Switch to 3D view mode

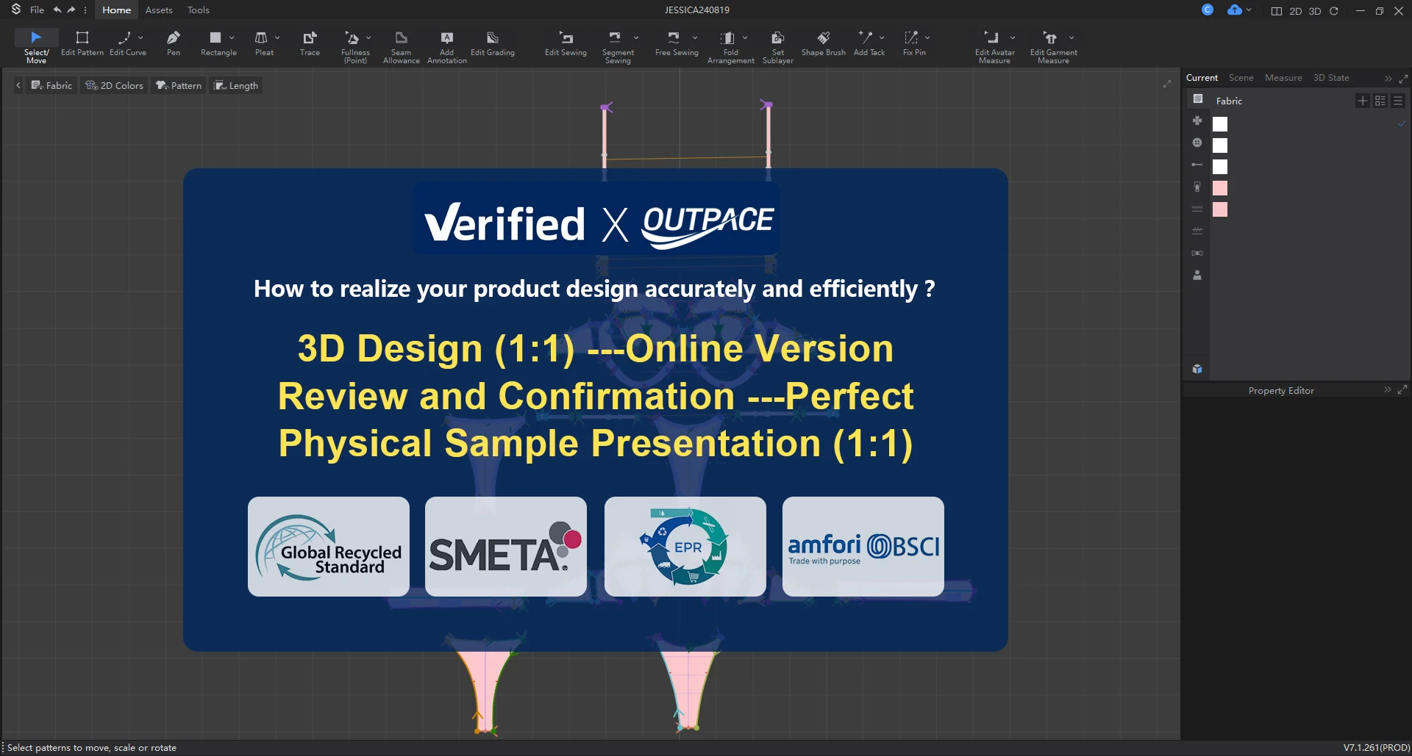[x=1315, y=11]
